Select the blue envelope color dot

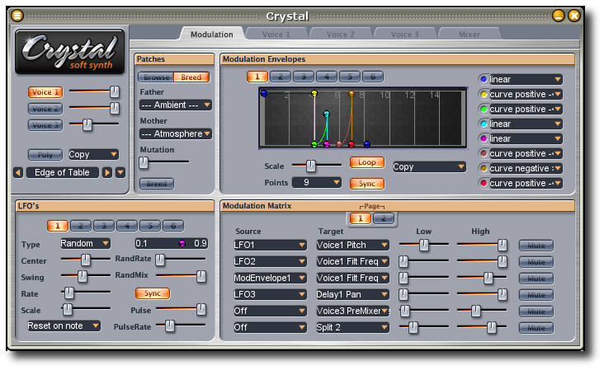point(484,80)
